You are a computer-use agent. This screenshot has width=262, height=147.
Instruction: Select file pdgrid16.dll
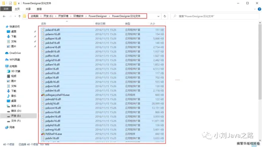[53, 60]
